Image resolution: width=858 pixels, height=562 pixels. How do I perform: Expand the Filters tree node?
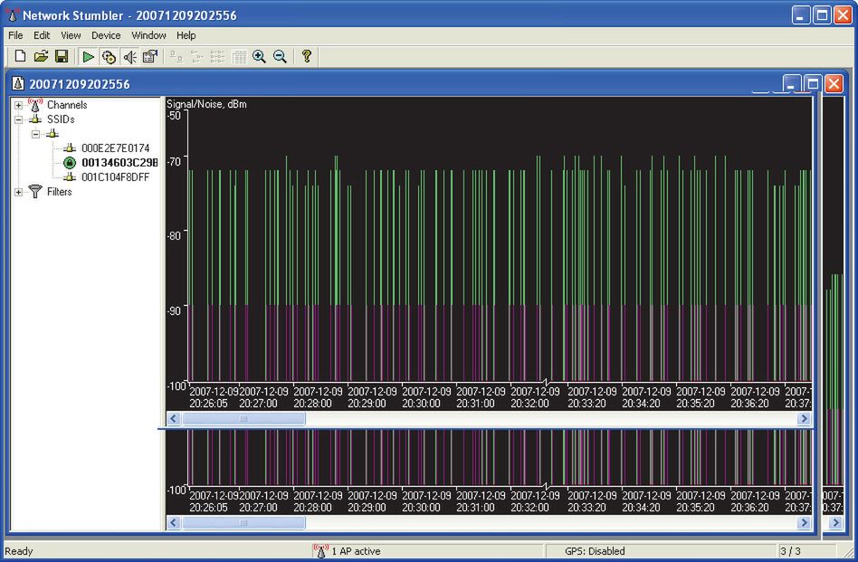(19, 192)
